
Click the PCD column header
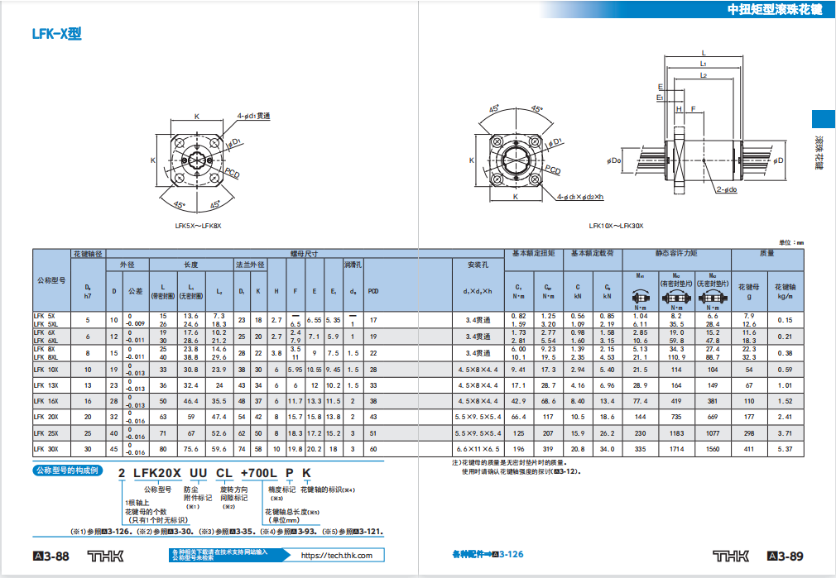373,291
